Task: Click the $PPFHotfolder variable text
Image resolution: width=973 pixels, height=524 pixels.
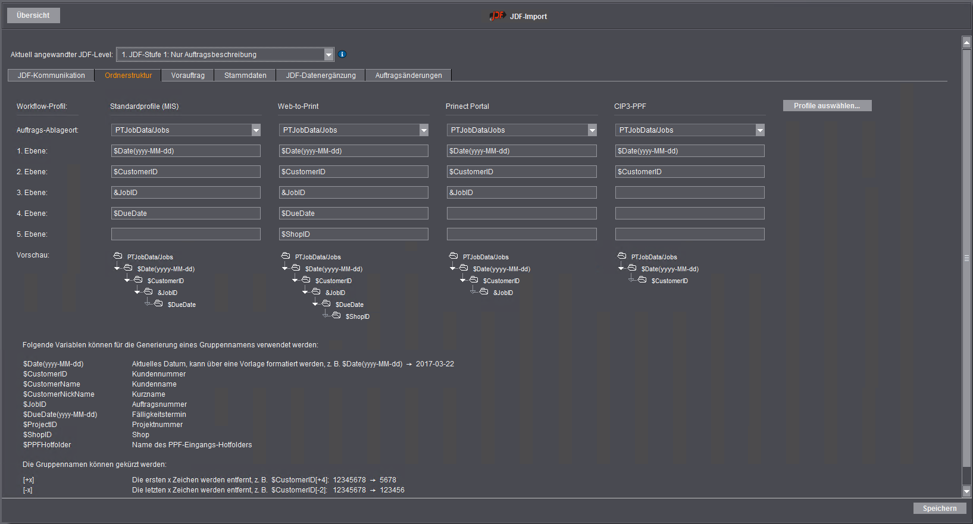Action: (47, 445)
